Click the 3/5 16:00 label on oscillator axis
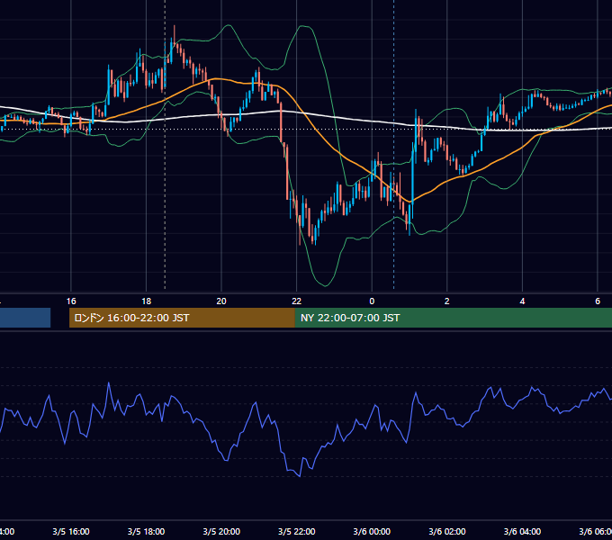612x540 pixels. click(x=71, y=531)
